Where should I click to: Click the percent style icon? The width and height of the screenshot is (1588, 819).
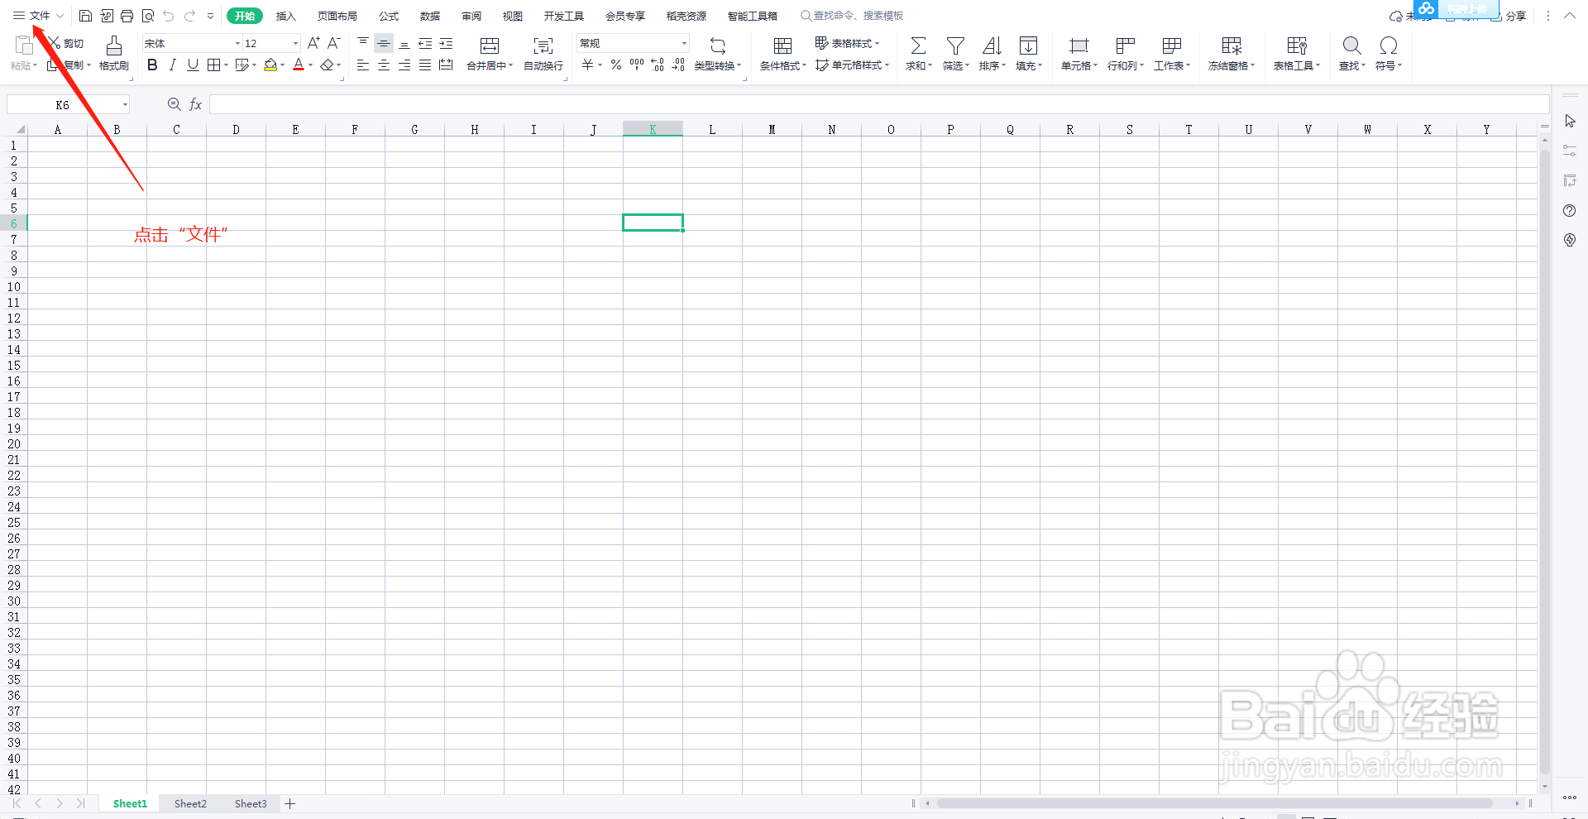tap(616, 65)
